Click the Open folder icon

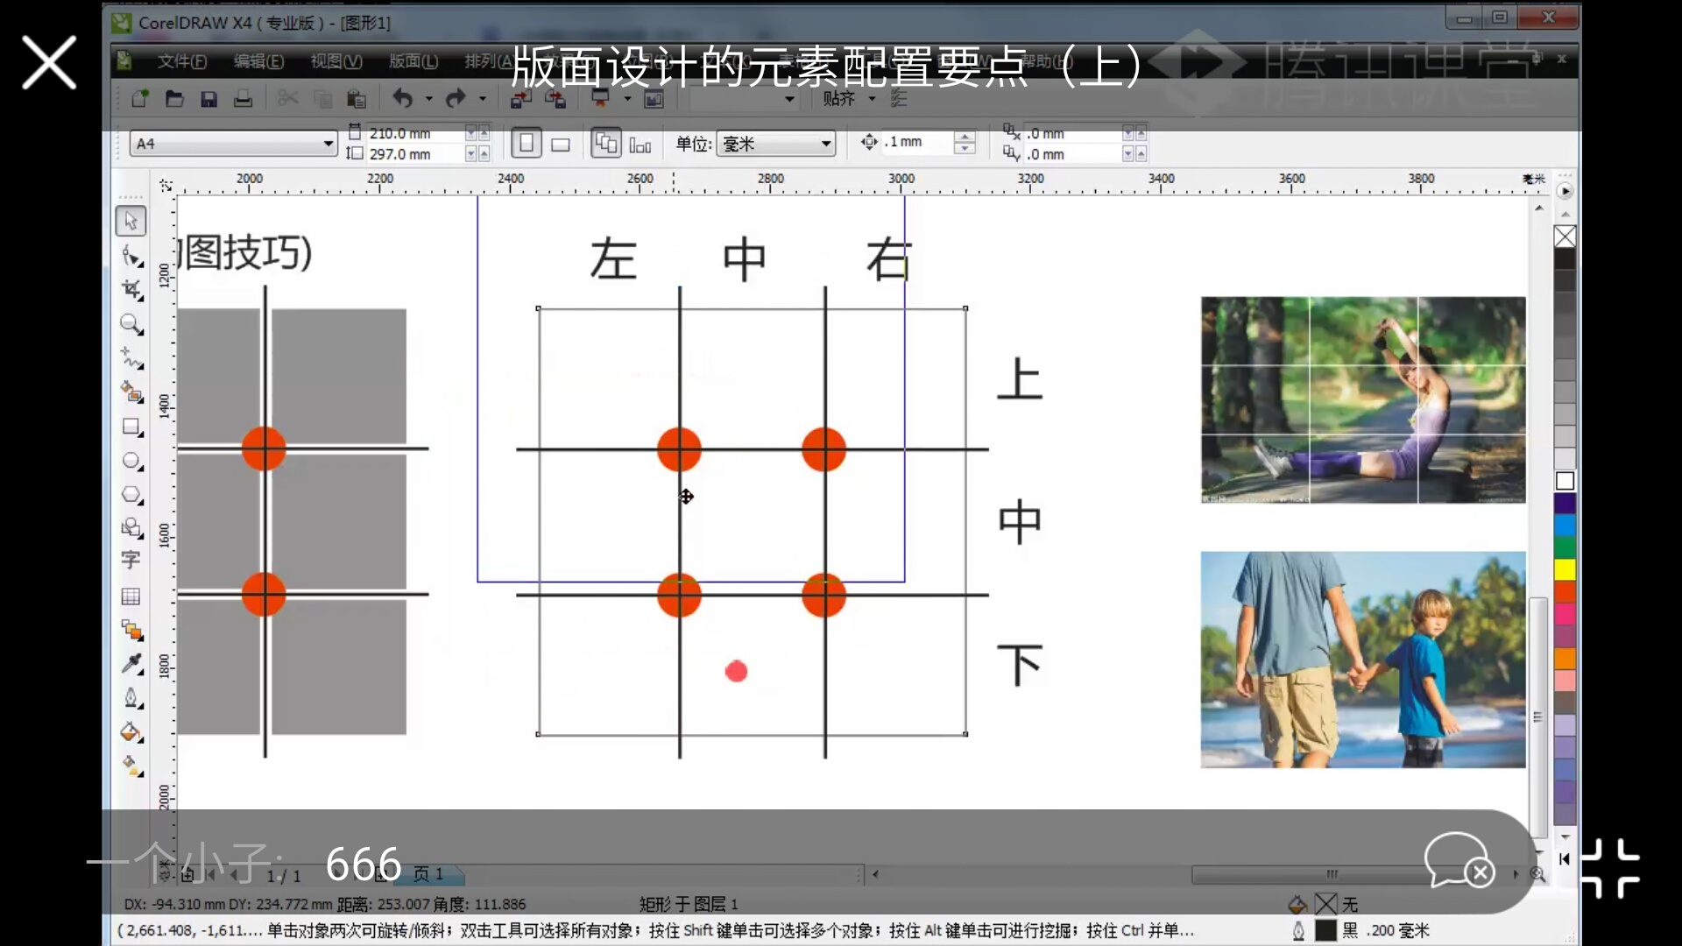click(x=174, y=99)
